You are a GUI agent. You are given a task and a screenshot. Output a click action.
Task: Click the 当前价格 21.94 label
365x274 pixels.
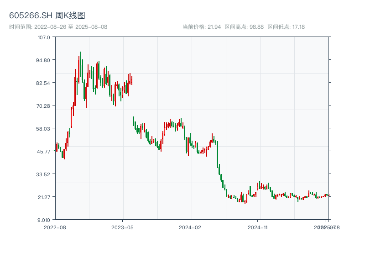tap(202, 27)
